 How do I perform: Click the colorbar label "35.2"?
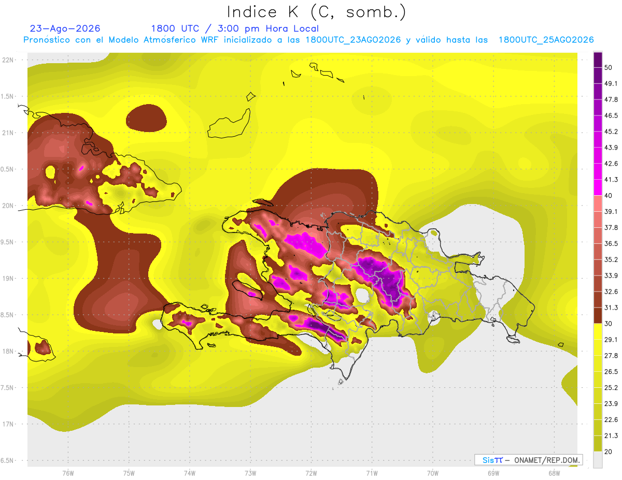pyautogui.click(x=611, y=259)
